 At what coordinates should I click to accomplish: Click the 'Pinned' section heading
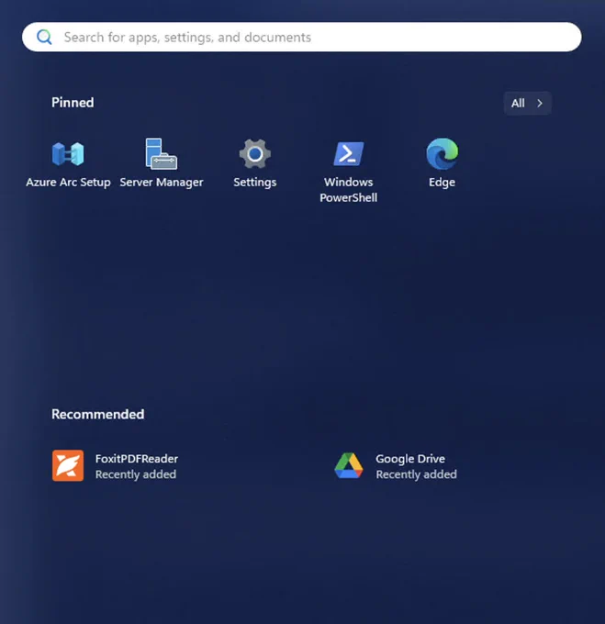click(73, 103)
